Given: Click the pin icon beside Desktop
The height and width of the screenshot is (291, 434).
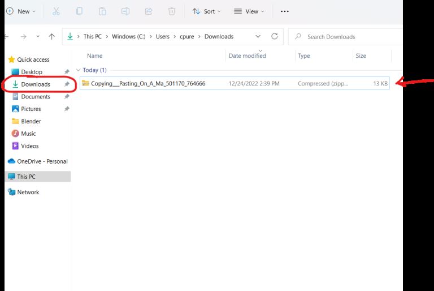Looking at the screenshot, I should click(67, 72).
